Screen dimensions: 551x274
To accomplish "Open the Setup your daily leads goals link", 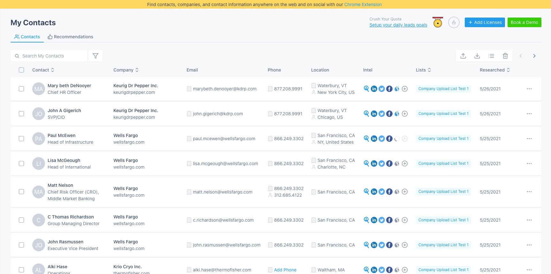I will [x=398, y=25].
